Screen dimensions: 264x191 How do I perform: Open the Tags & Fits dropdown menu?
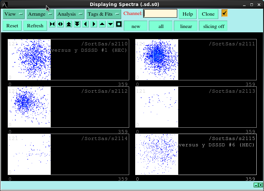click(x=104, y=14)
